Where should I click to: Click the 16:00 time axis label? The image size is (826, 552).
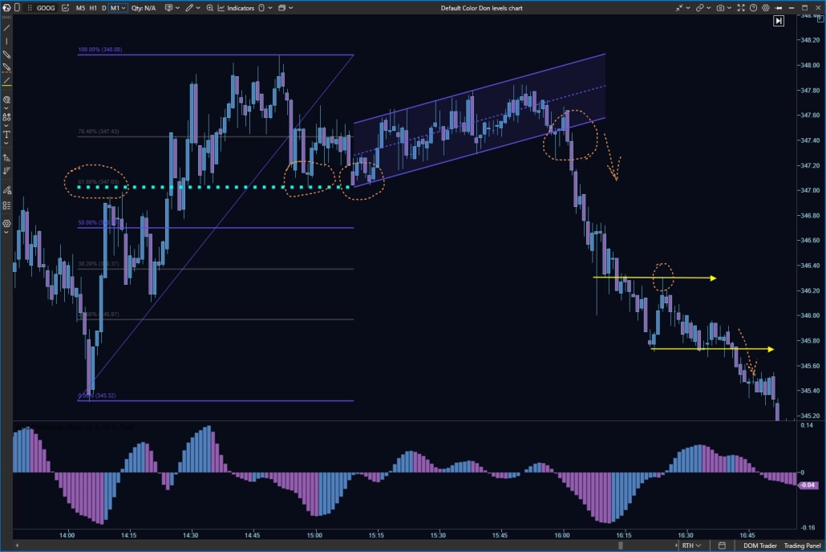click(561, 535)
